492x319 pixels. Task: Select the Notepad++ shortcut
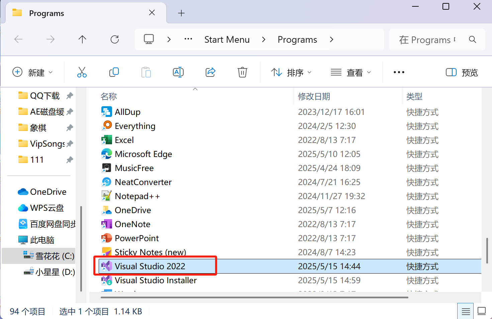pyautogui.click(x=130, y=196)
